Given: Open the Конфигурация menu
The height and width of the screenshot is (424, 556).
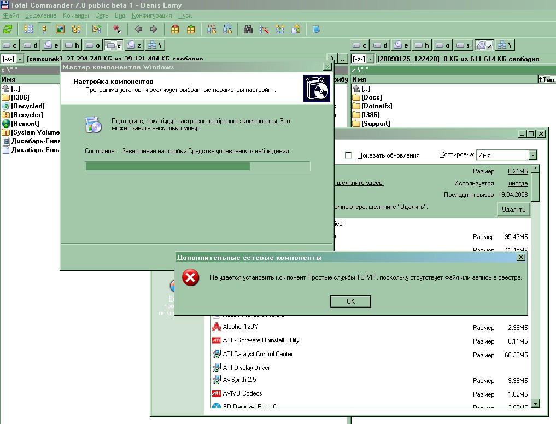Looking at the screenshot, I should (x=152, y=15).
